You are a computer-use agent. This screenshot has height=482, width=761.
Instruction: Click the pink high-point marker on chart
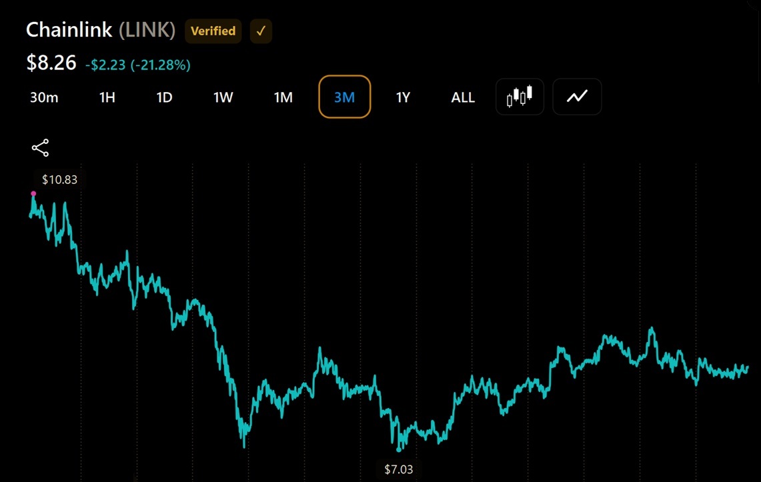coord(33,193)
